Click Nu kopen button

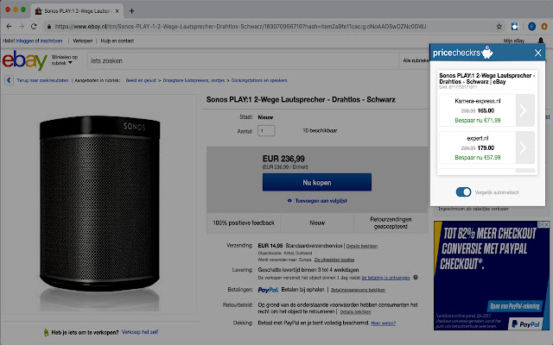317,182
